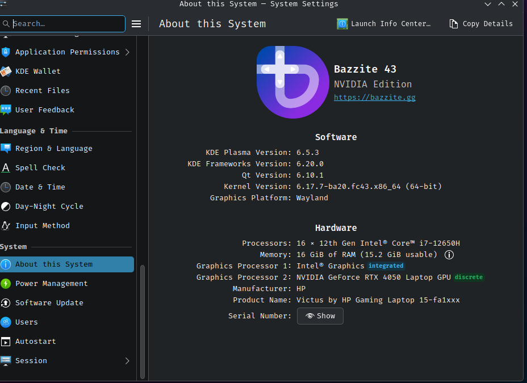Open Region & Language settings

(53, 149)
